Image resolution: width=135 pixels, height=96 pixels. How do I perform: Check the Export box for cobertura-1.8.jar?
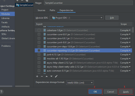(39, 30)
